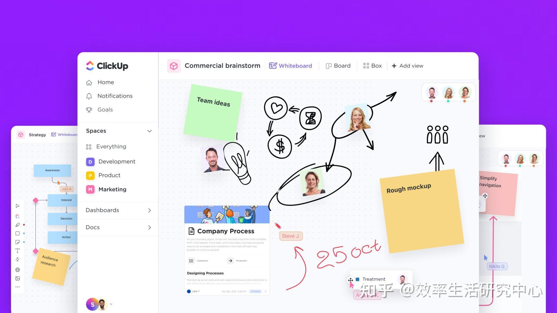Select the Marketing space
Image resolution: width=557 pixels, height=313 pixels.
pyautogui.click(x=112, y=190)
